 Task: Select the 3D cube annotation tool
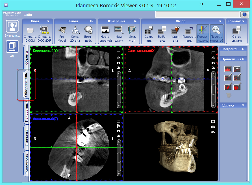(x=228, y=87)
